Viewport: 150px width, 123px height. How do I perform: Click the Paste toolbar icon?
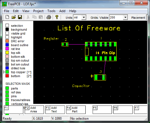[41, 17]
